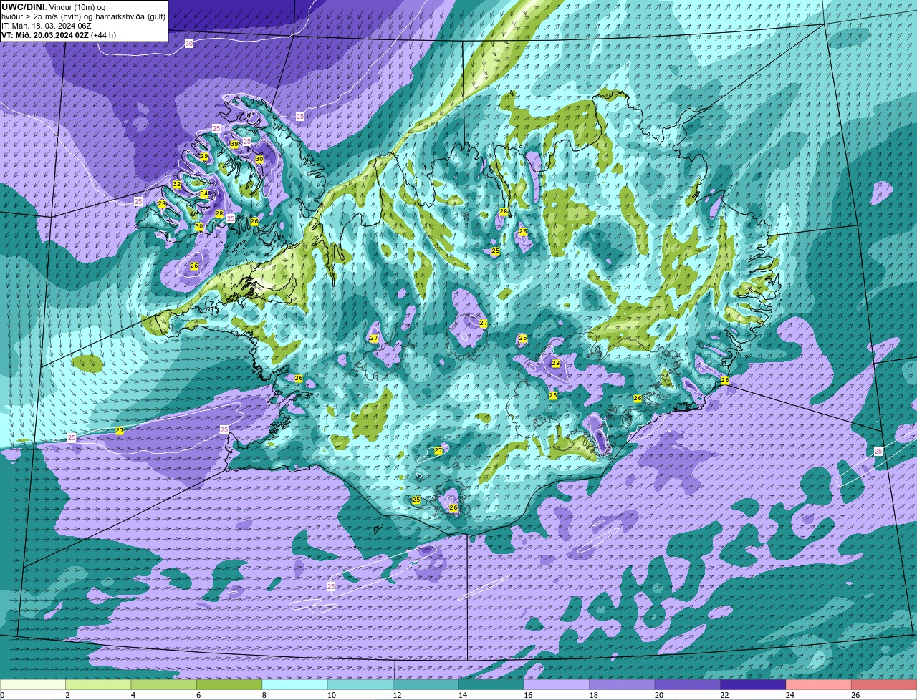This screenshot has height=700, width=917.
Task: Click the legend scale tick label '22'
Action: coord(724,695)
